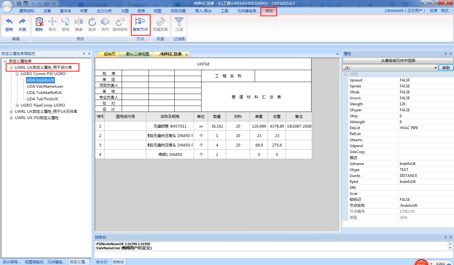Click the 旋转 rotate tool icon
Screen dimensions: 454x265
92,22
